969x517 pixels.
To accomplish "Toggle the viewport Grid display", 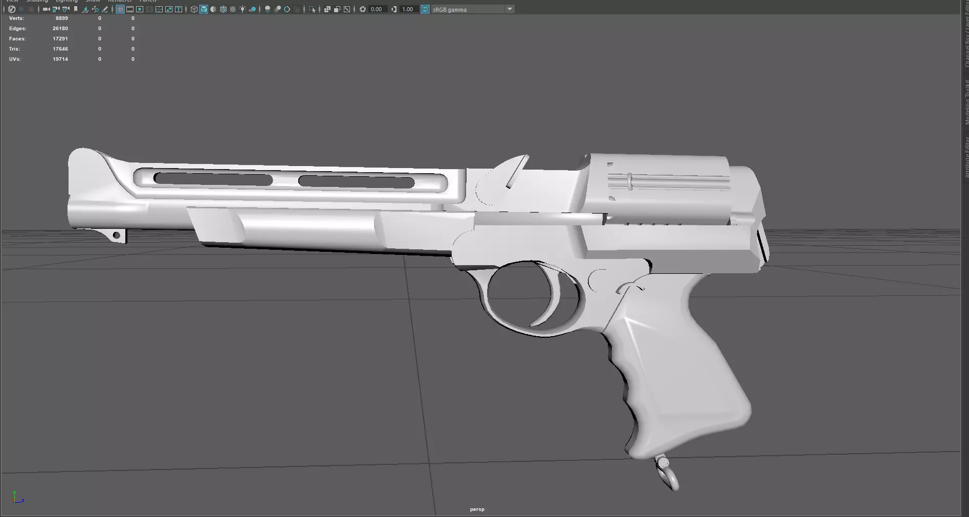I will 120,9.
